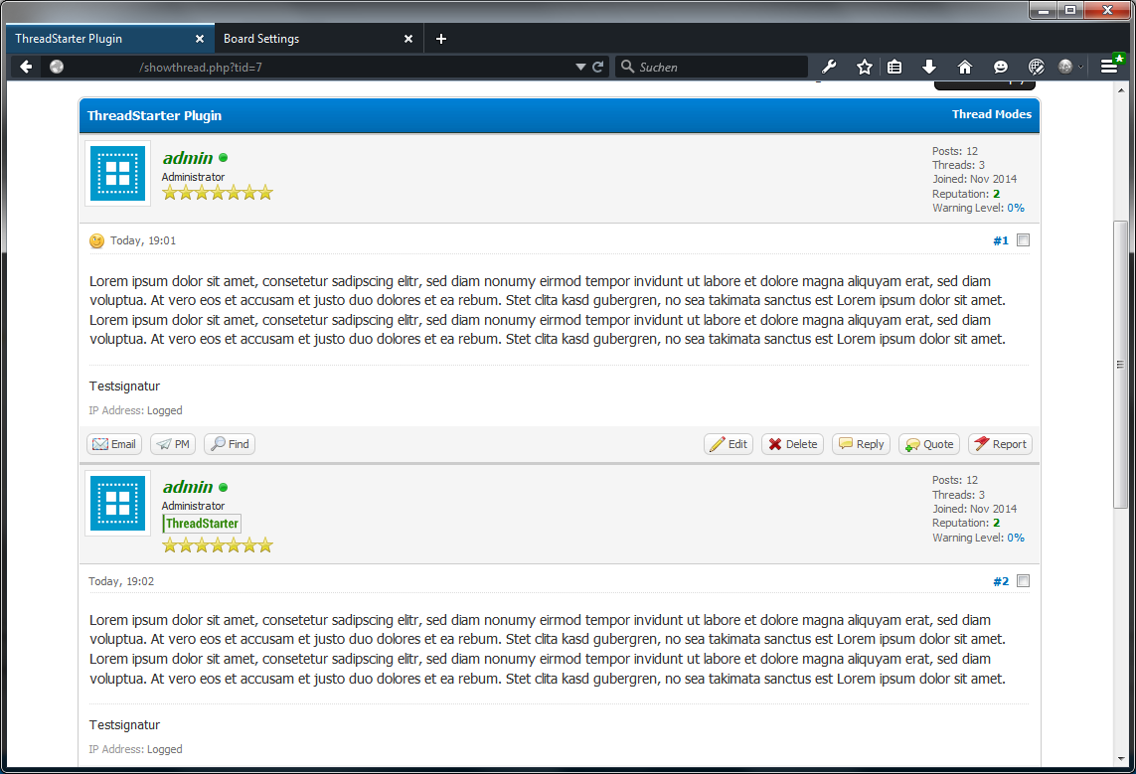
Task: Send a PM via the PM button
Action: click(x=173, y=444)
